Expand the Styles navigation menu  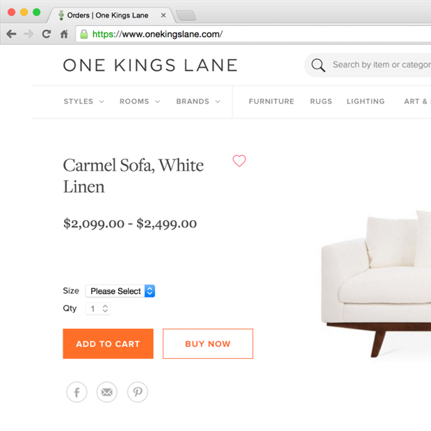83,101
